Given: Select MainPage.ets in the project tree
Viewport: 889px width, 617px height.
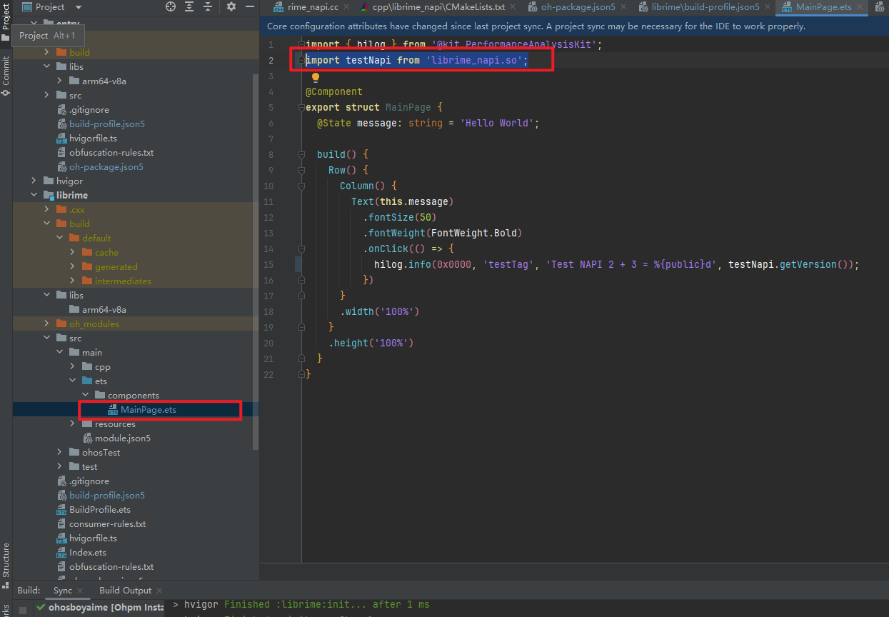Looking at the screenshot, I should (148, 410).
